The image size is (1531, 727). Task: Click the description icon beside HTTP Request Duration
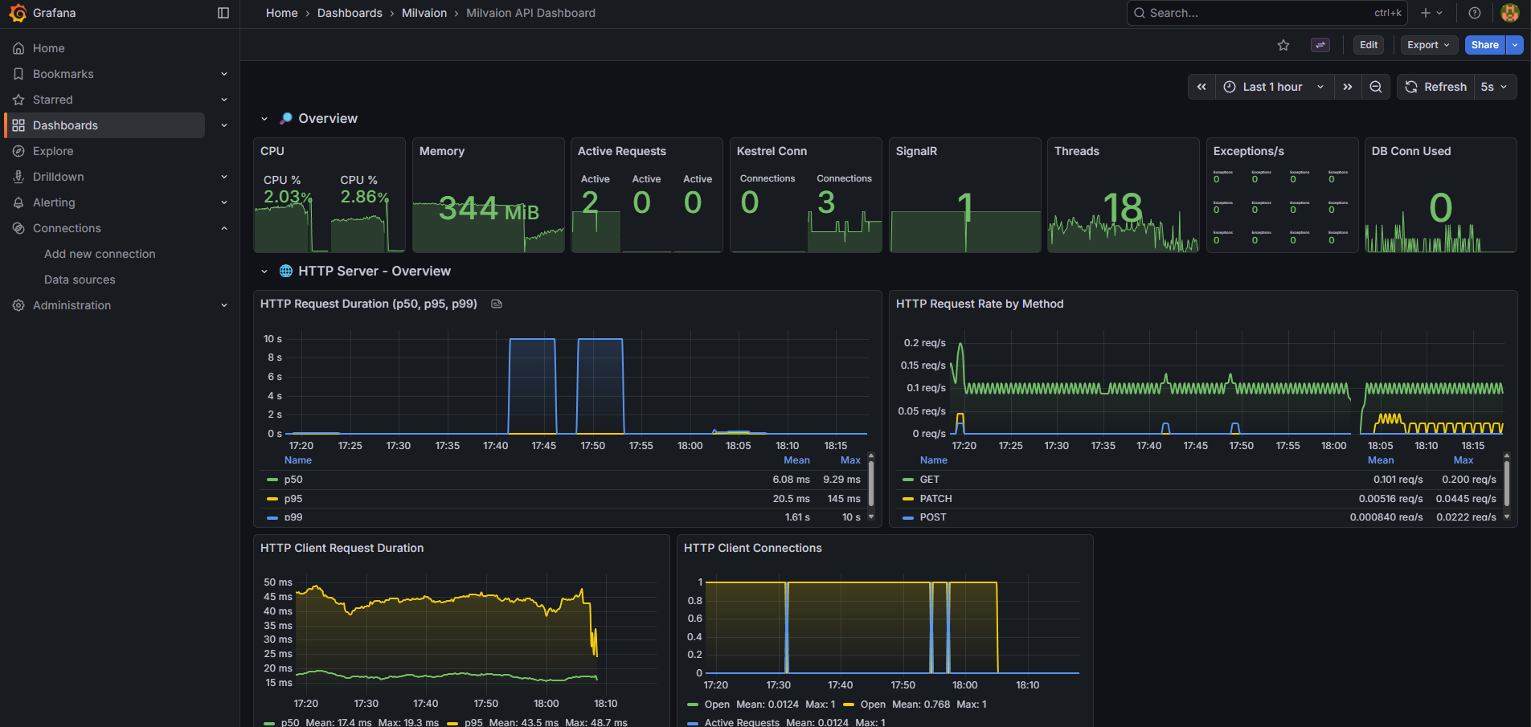click(497, 304)
